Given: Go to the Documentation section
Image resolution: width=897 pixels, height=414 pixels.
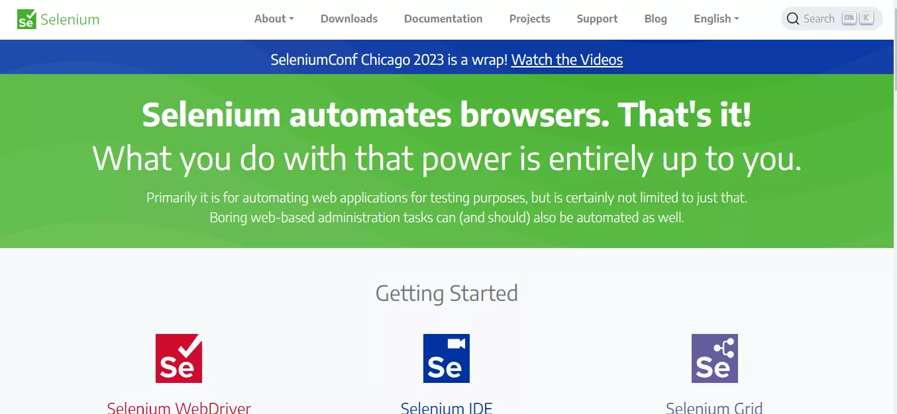Looking at the screenshot, I should tap(443, 19).
